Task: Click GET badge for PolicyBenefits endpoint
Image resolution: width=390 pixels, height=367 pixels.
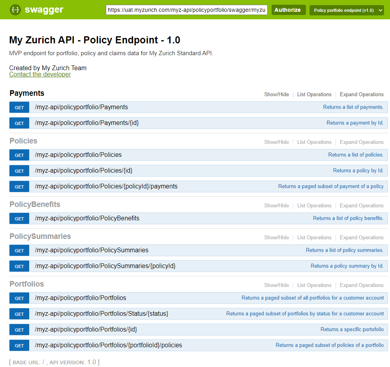Action: point(19,218)
